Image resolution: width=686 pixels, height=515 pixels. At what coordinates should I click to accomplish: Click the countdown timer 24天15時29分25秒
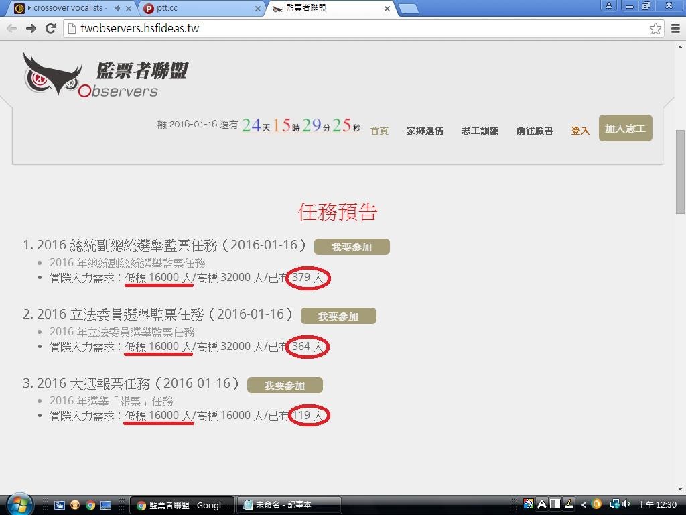pyautogui.click(x=301, y=125)
